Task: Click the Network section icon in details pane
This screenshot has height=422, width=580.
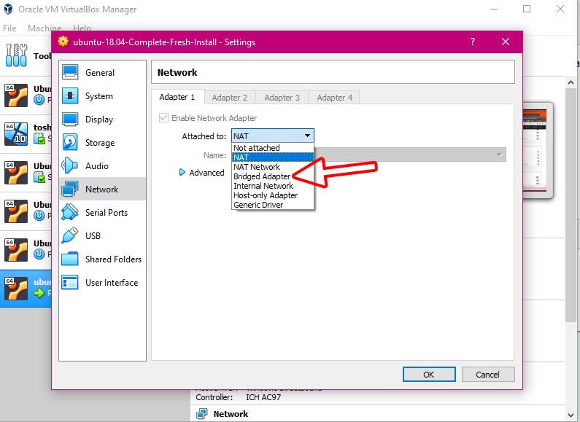Action: 202,413
